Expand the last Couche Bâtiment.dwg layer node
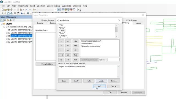The width and height of the screenshot is (176, 99). 7,42
